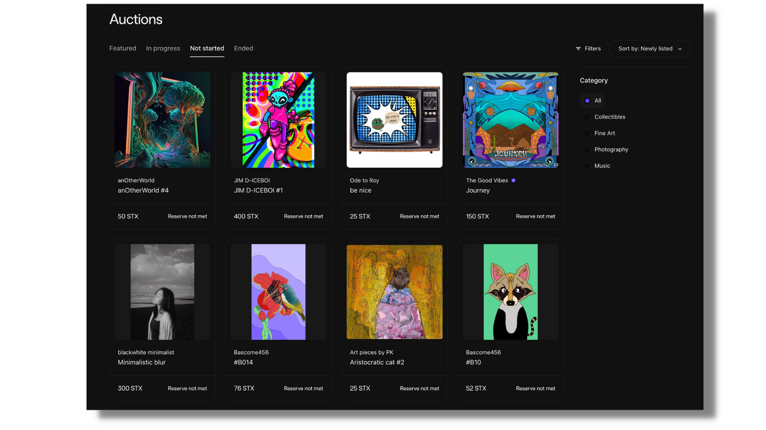Open the #B10 raccoon artwork thumbnail
Screen dimensions: 766x430
(511, 292)
